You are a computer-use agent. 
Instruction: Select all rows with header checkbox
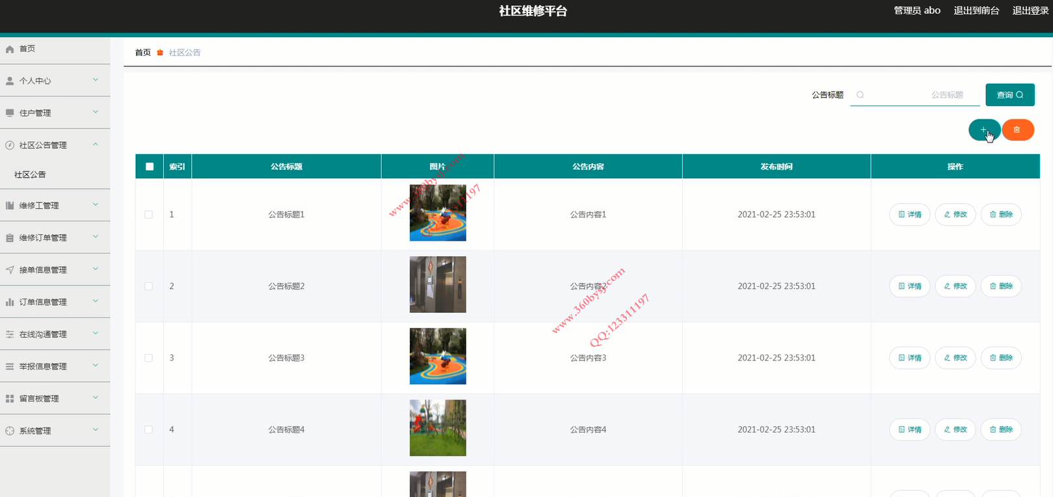[150, 167]
